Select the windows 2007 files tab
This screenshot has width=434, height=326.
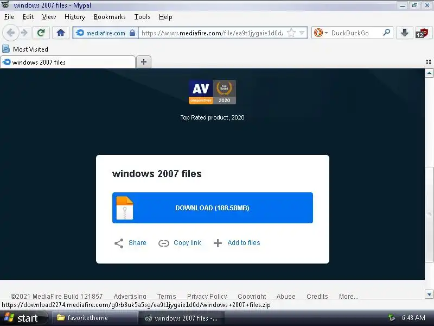point(68,62)
